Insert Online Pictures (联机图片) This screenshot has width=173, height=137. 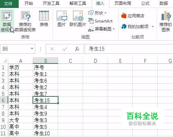(78, 19)
